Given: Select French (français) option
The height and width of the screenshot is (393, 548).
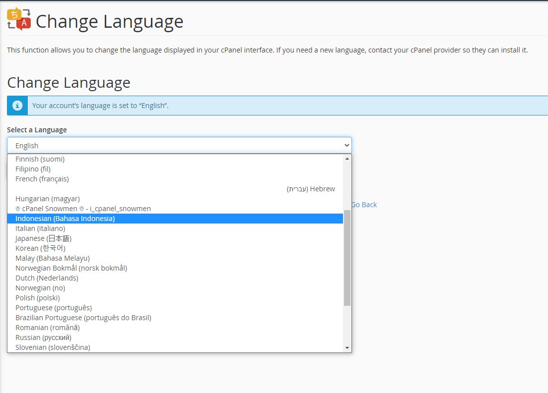Looking at the screenshot, I should (175, 179).
